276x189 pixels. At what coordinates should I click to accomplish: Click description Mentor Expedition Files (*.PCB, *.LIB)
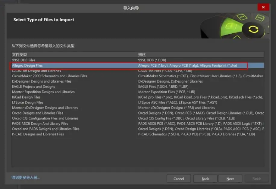(x=167, y=92)
